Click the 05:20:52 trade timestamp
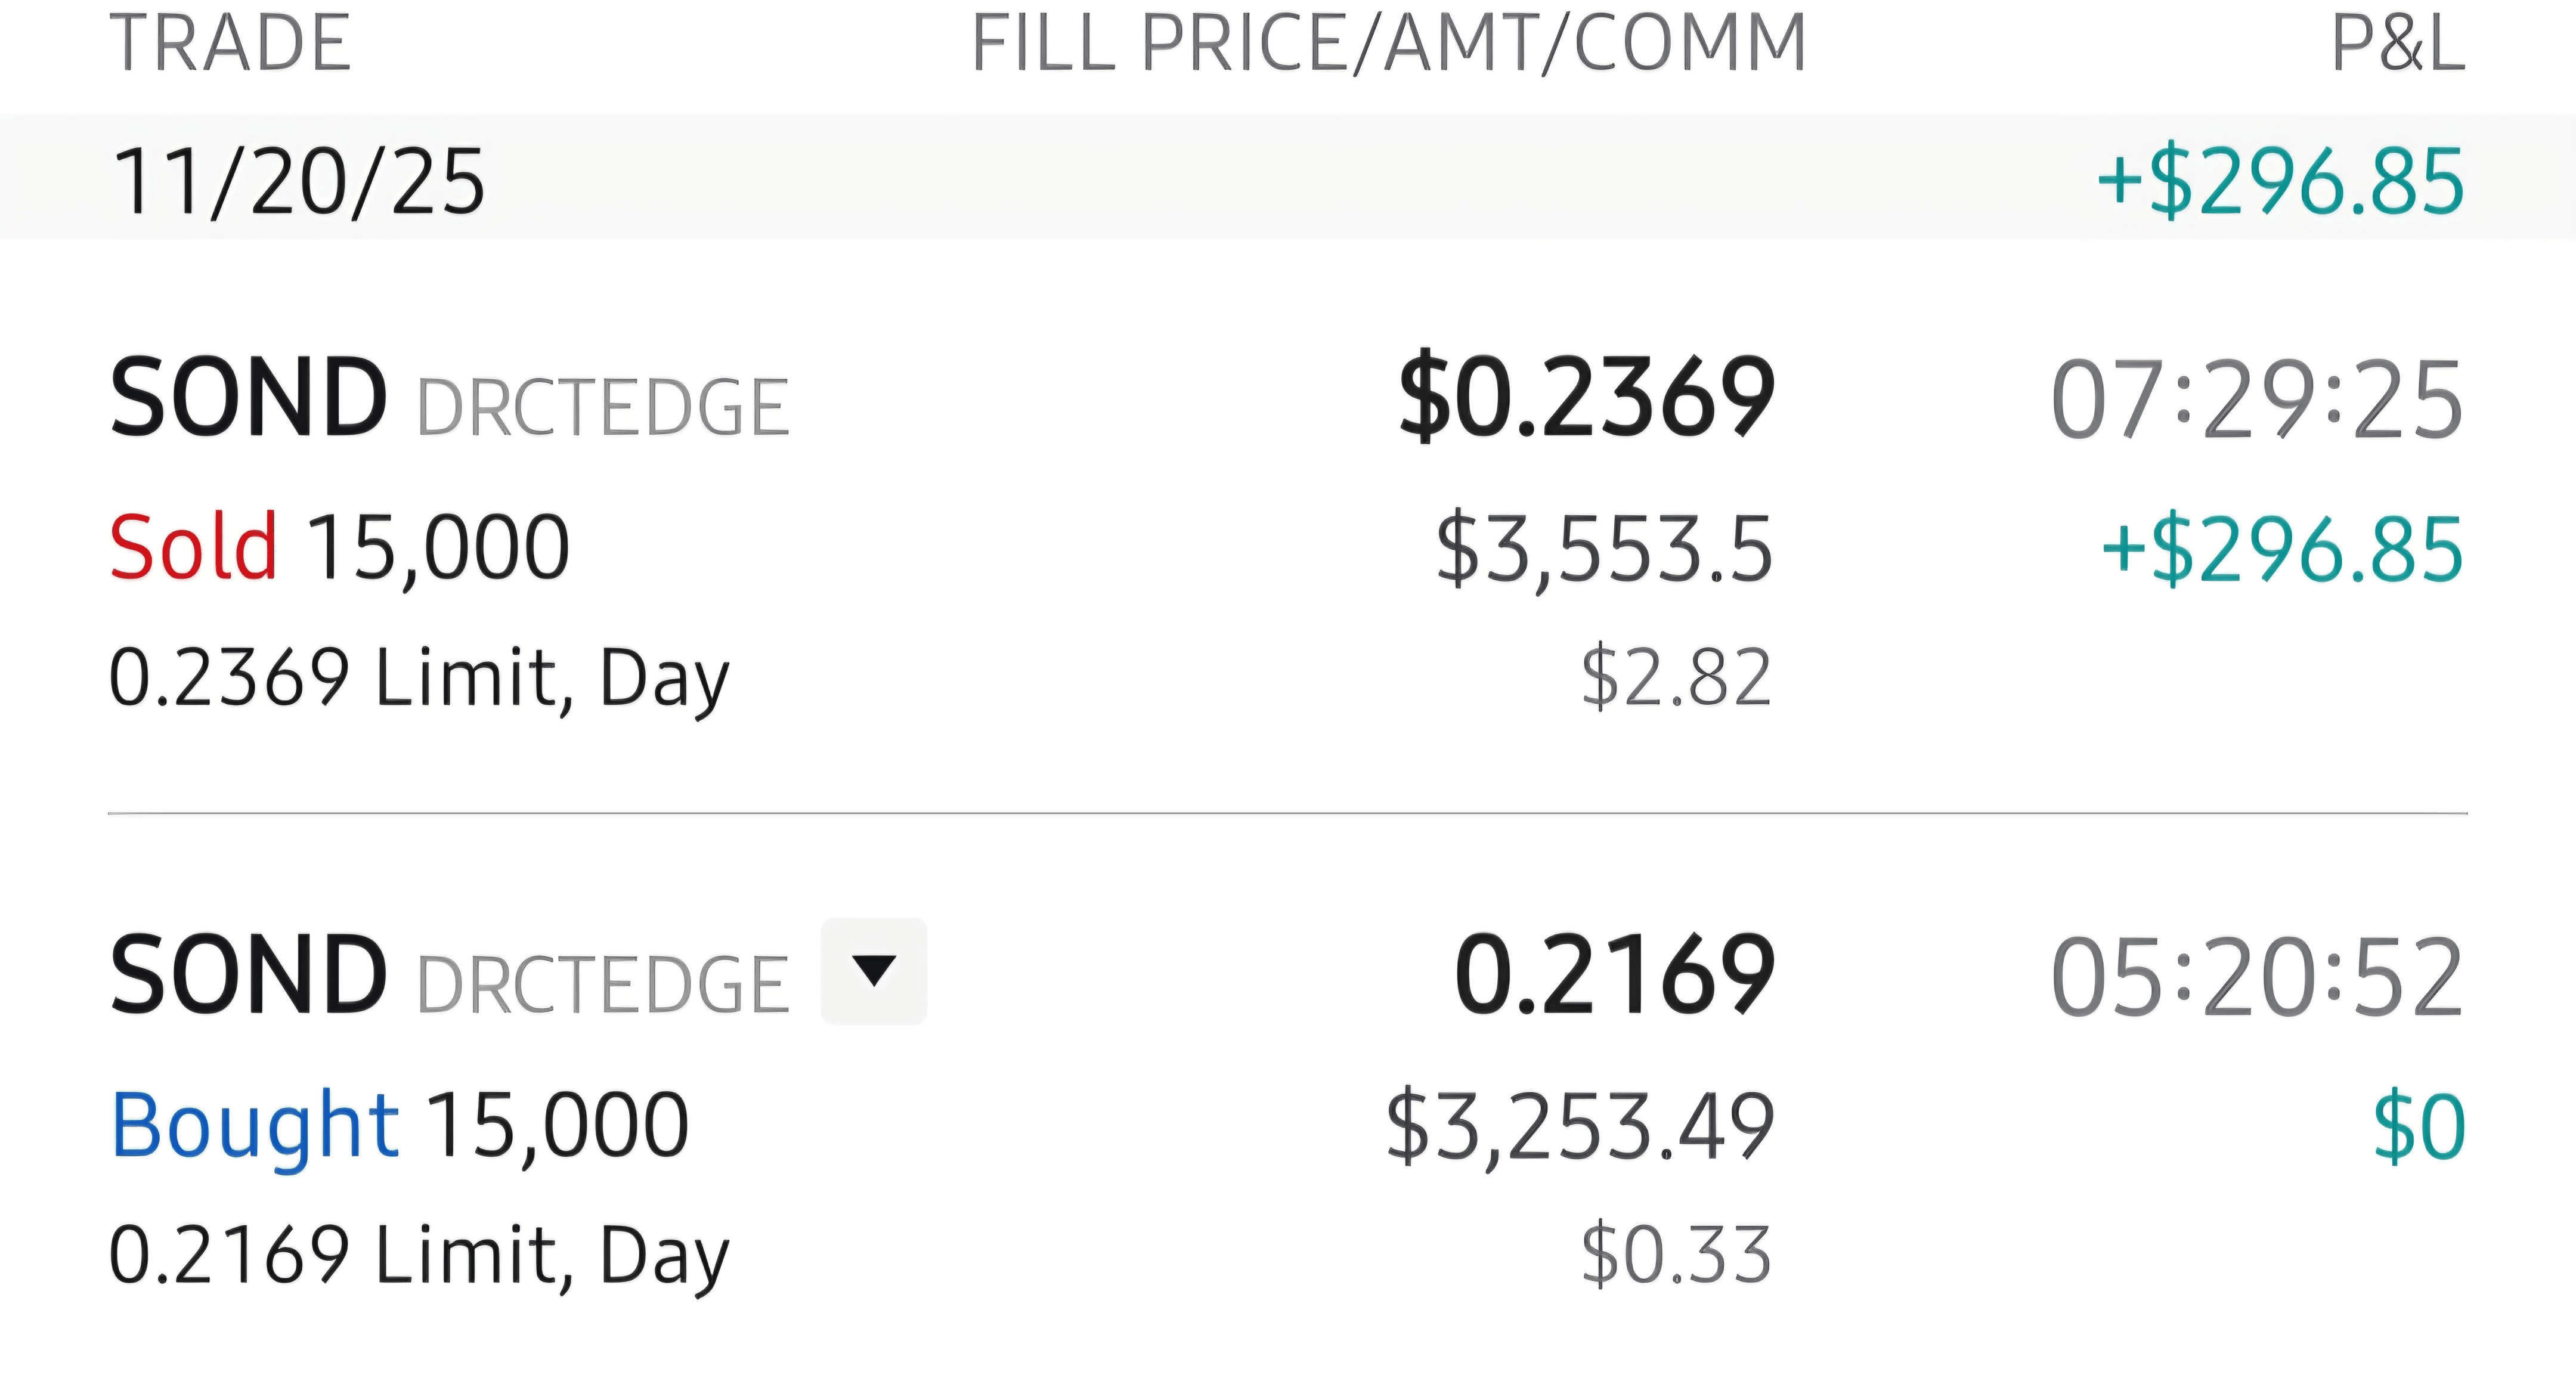Viewport: 2576px width, 1381px height. 2256,977
